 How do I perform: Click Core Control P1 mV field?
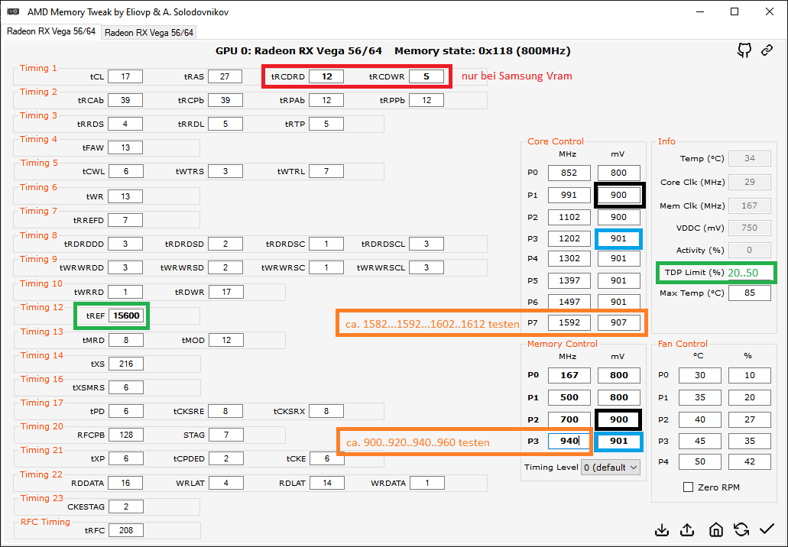point(618,195)
